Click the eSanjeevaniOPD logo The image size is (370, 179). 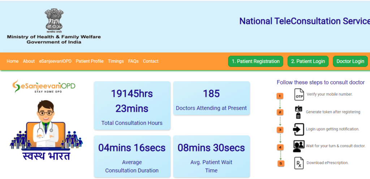[44, 86]
